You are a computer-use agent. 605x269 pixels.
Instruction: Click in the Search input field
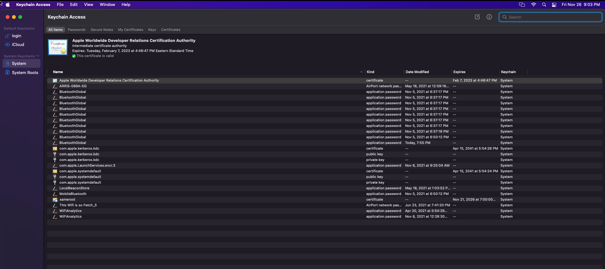(x=550, y=17)
